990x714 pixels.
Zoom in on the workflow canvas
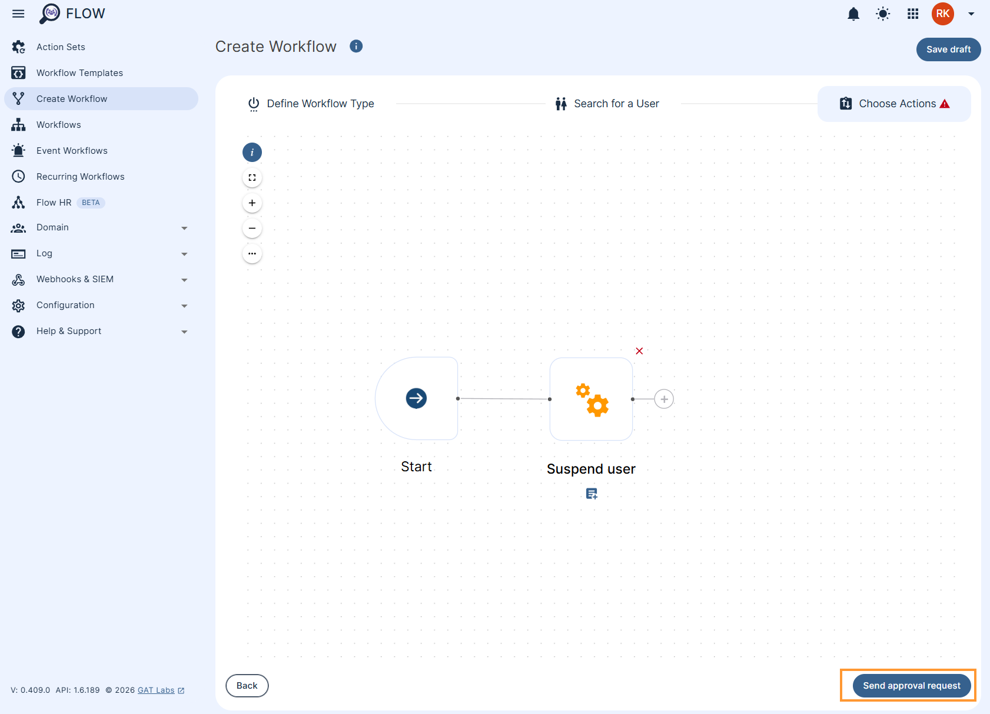click(252, 202)
